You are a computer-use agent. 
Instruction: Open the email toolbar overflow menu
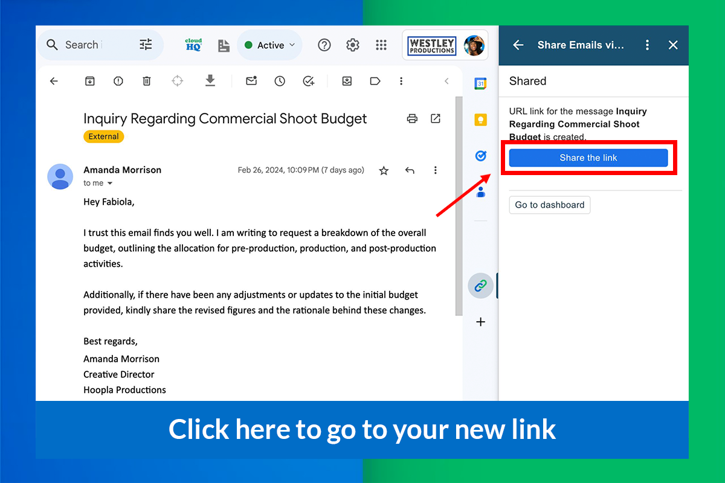coord(401,81)
